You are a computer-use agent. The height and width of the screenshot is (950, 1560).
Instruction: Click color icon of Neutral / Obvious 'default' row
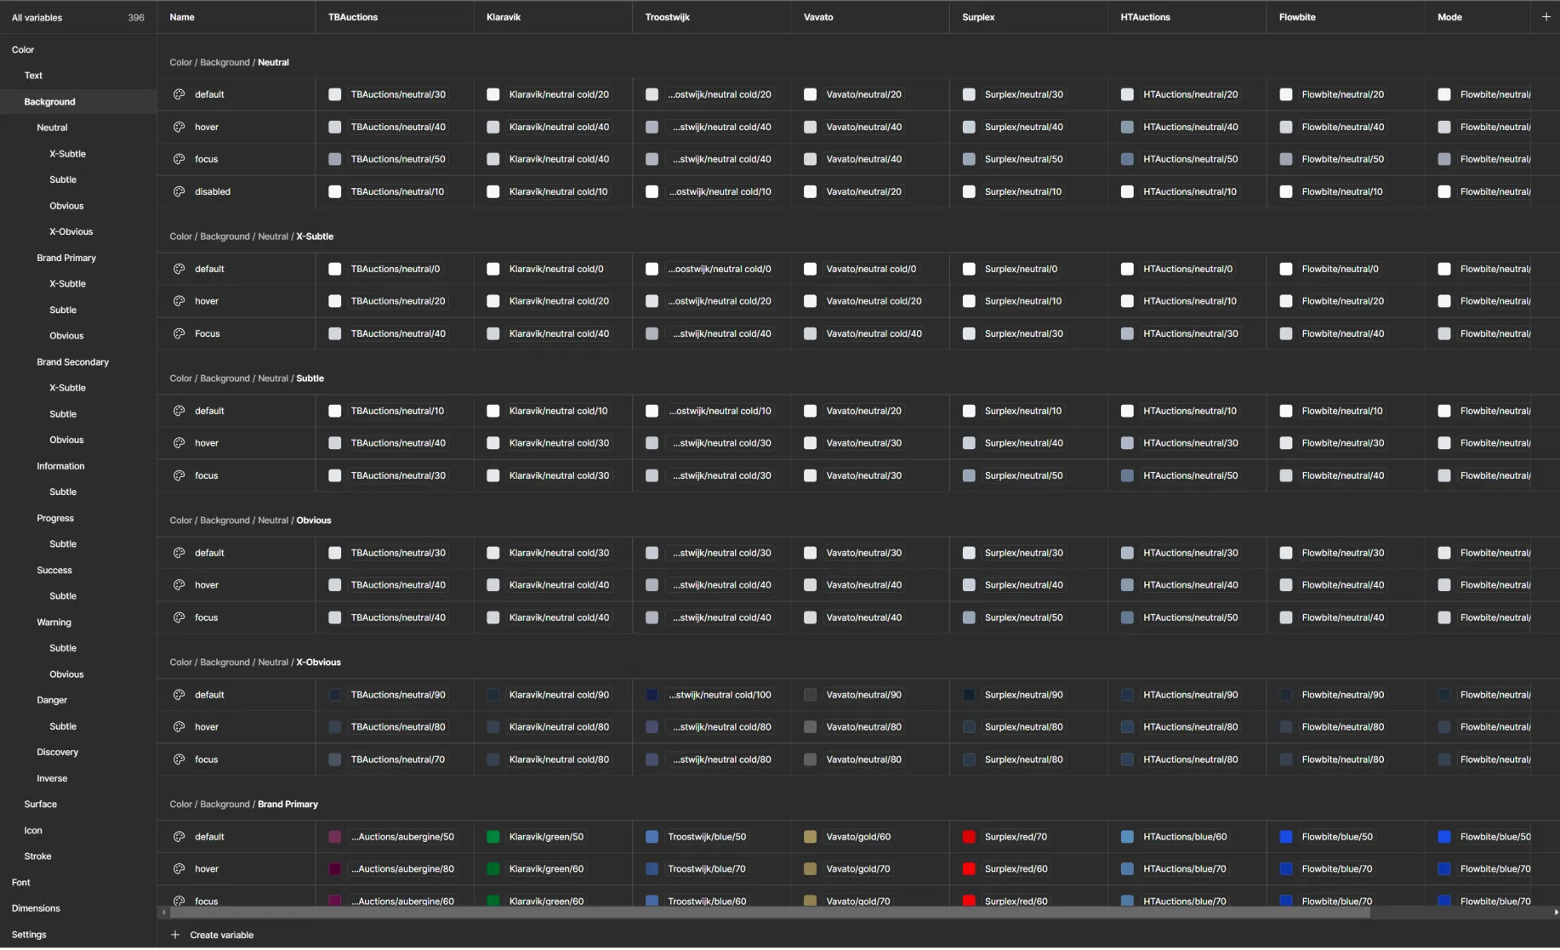tap(179, 553)
